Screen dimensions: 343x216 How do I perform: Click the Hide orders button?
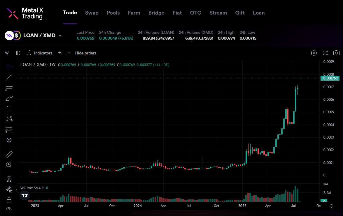[x=85, y=53]
